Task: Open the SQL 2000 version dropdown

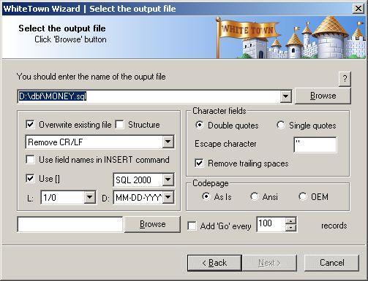Action: tap(168, 180)
